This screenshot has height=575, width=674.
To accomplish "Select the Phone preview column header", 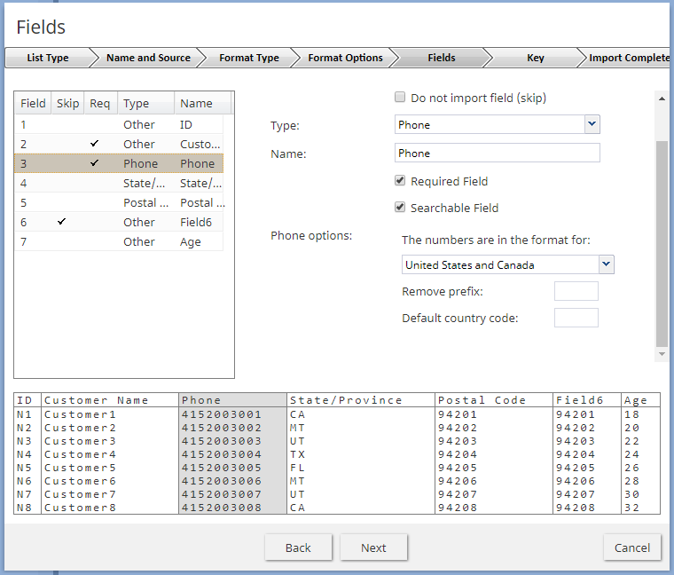I will 232,400.
